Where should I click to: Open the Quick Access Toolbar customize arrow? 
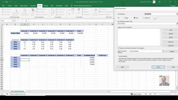(15, 2)
